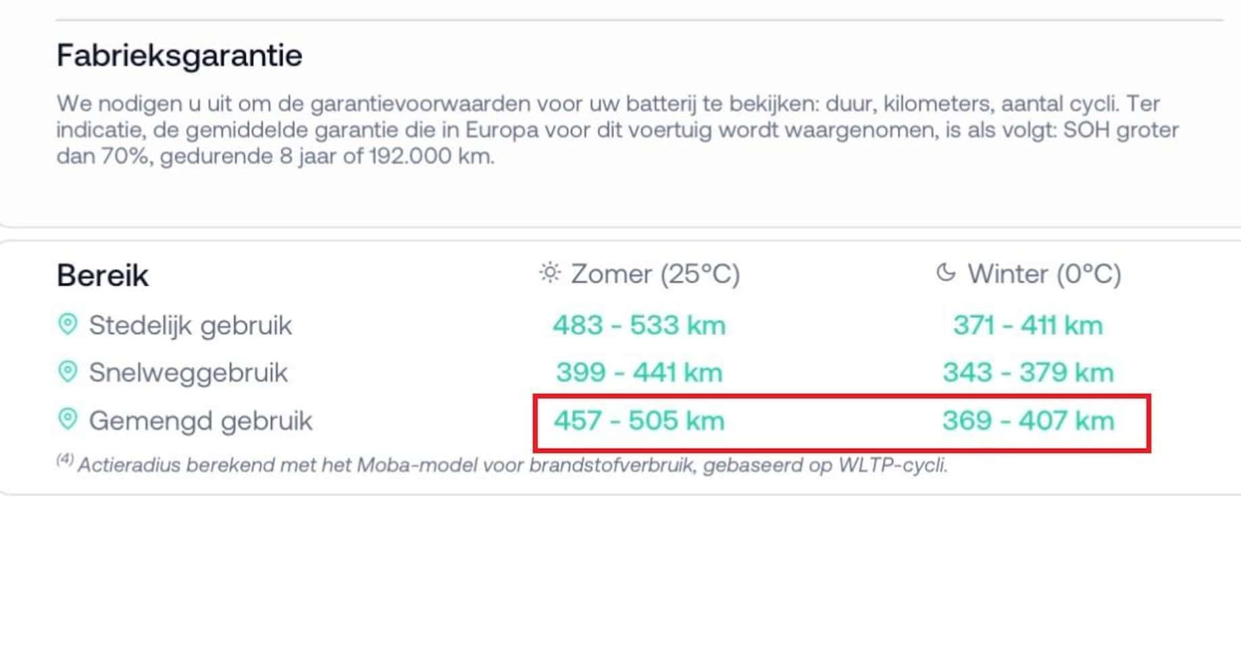Click the sun icon beside Zomer

[x=550, y=273]
